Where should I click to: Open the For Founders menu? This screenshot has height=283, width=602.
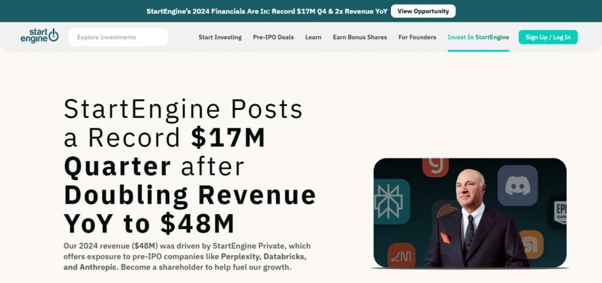417,37
